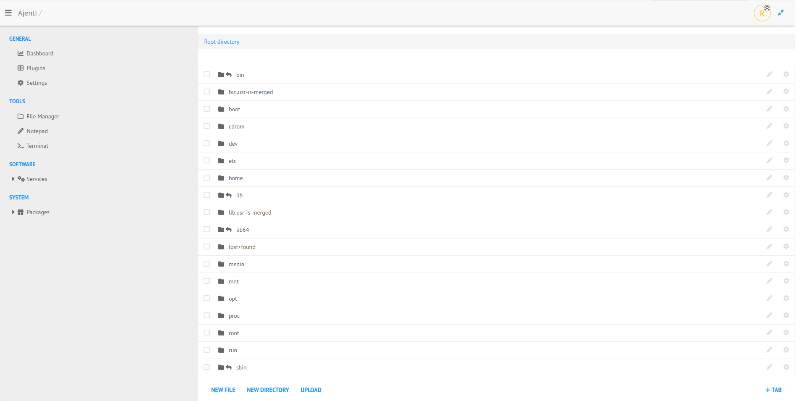Click the edit pencil for media folder

click(769, 264)
